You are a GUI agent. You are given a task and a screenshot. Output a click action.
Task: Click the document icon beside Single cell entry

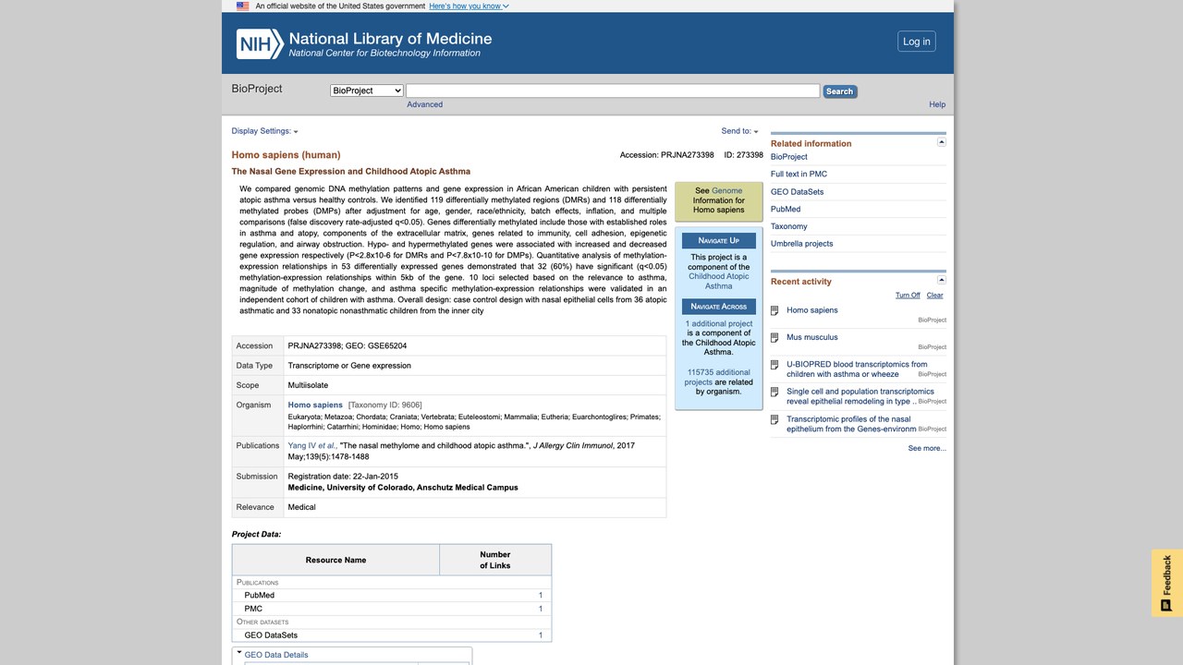pyautogui.click(x=775, y=393)
